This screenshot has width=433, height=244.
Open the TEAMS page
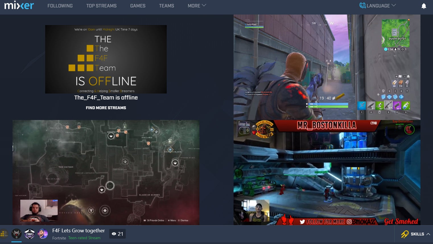[166, 6]
